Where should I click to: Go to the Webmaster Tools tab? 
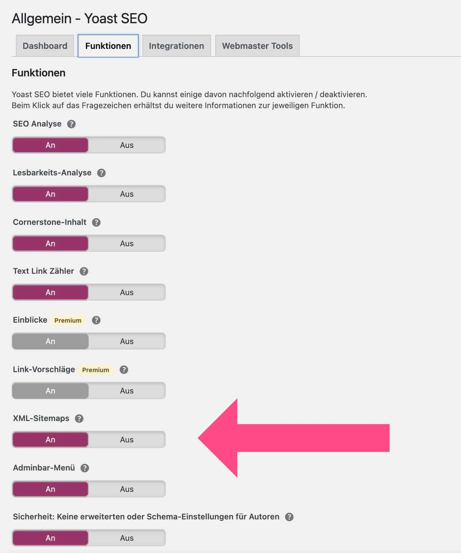[257, 46]
